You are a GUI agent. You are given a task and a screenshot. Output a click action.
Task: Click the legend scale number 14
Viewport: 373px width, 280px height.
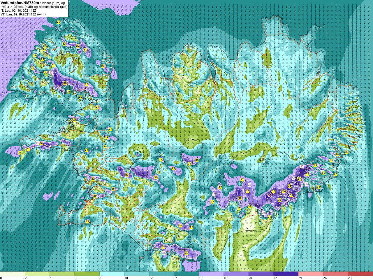click(x=176, y=278)
